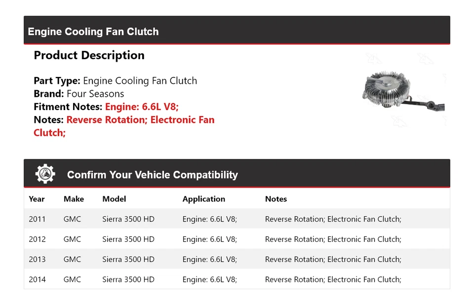Select the Notes column header

click(276, 199)
